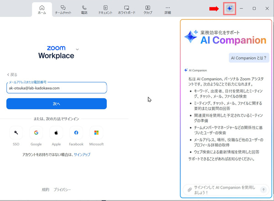Click the AI Companion とは？ chat bubble
274x201 pixels.
tap(249, 58)
